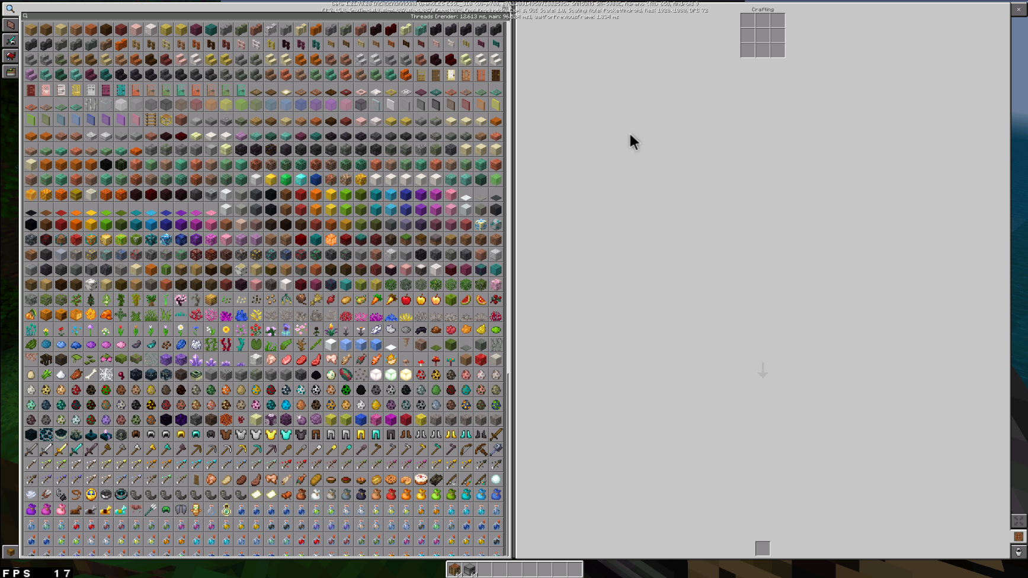Switch to the Items tab with bed icon

[x=10, y=56]
